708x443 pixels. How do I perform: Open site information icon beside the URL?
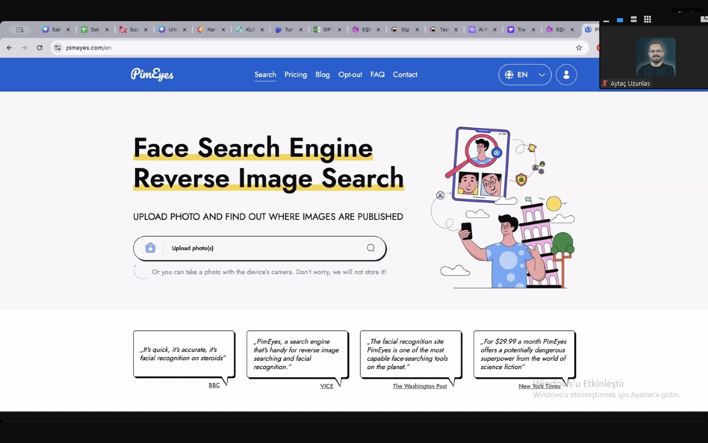click(58, 48)
